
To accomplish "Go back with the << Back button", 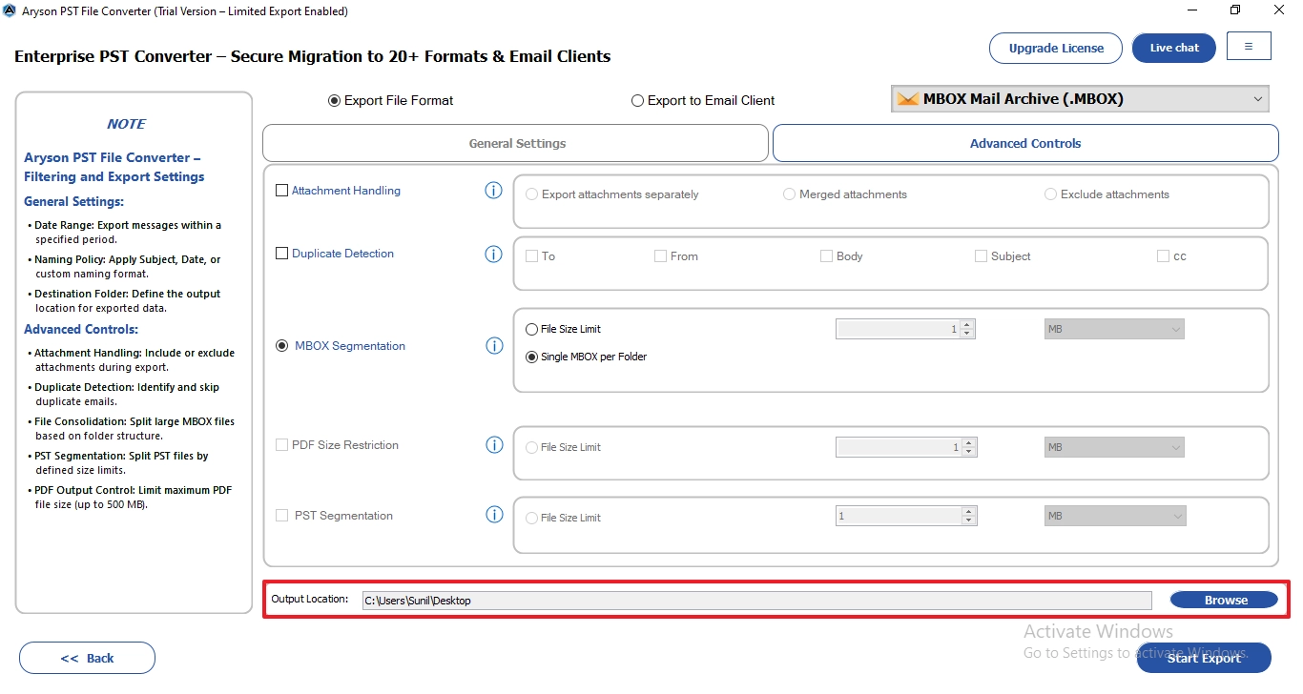I will tap(87, 658).
